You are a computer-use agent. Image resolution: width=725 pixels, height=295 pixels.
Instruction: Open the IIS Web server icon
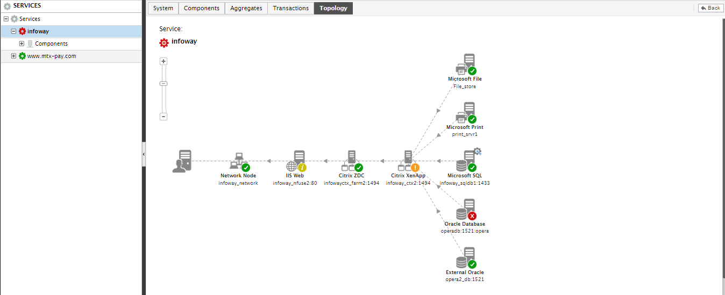coord(296,161)
